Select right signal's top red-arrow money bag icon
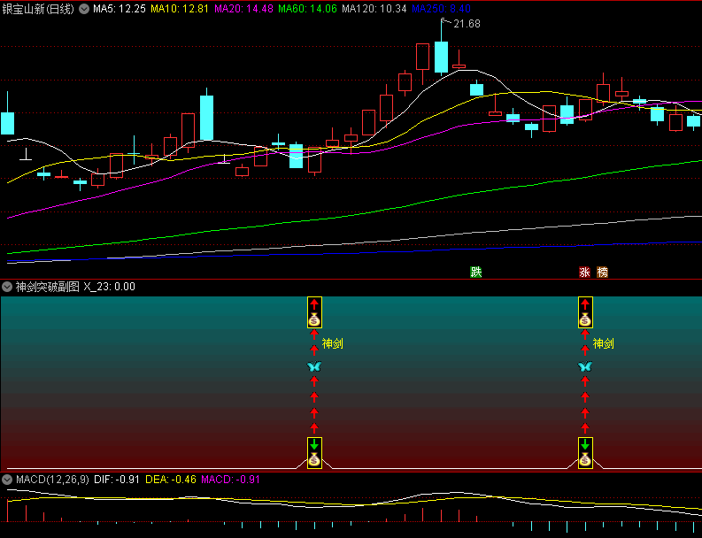Image resolution: width=702 pixels, height=538 pixels. tap(585, 312)
